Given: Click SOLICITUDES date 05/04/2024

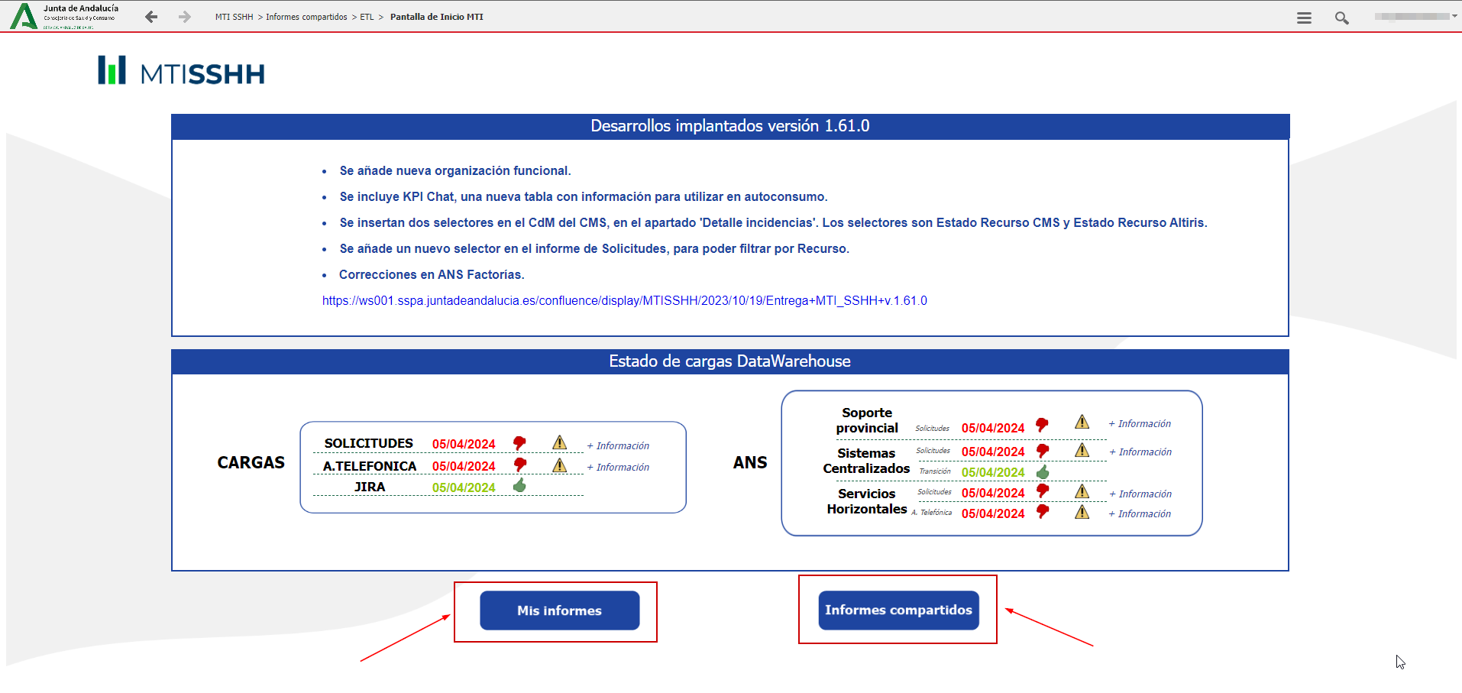Looking at the screenshot, I should [464, 444].
